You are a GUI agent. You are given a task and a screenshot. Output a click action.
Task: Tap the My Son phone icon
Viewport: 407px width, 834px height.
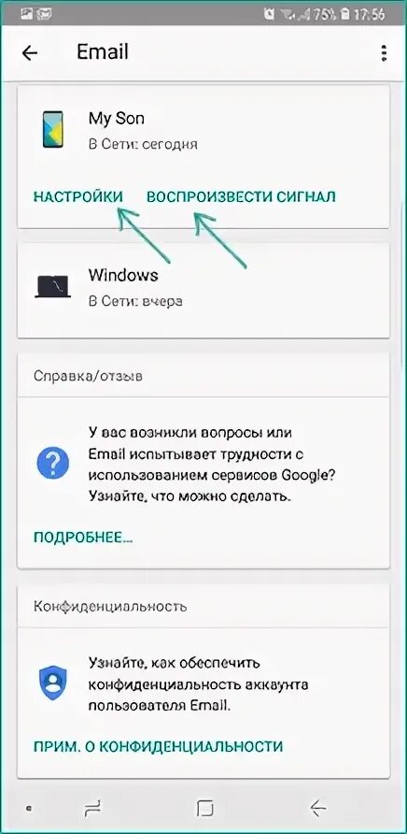pos(52,129)
